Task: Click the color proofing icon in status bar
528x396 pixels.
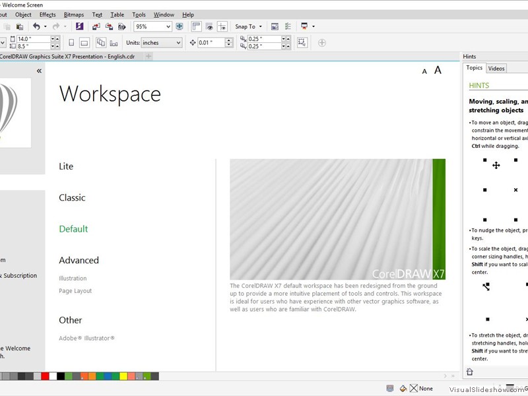Action: point(390,388)
